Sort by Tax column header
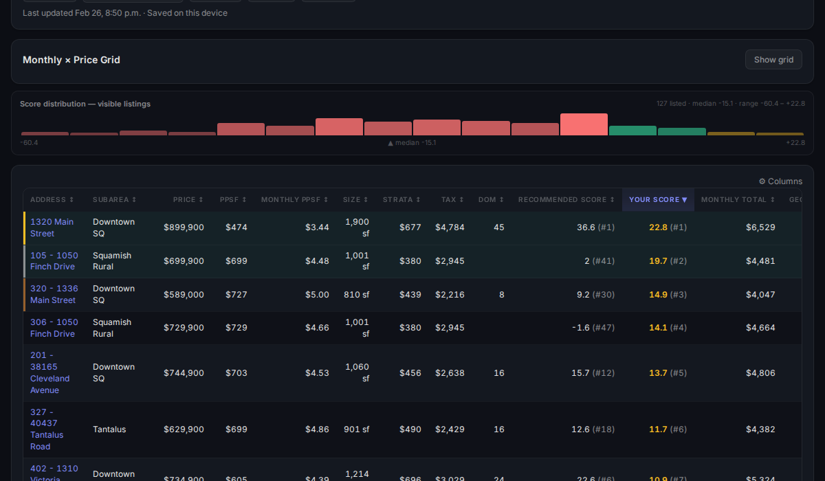 click(452, 200)
